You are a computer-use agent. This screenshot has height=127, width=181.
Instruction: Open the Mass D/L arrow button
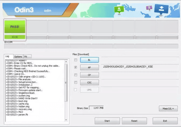pos(168,108)
